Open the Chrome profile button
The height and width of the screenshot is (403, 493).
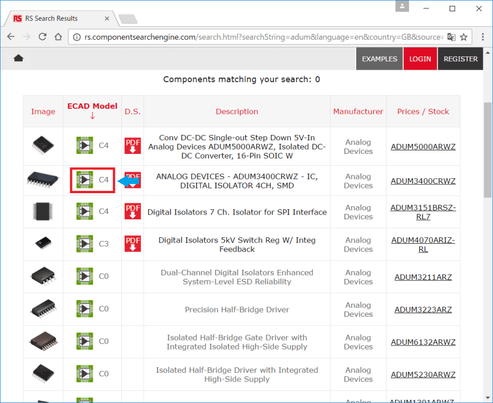(x=402, y=7)
